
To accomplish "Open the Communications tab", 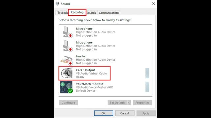I will 109,13.
